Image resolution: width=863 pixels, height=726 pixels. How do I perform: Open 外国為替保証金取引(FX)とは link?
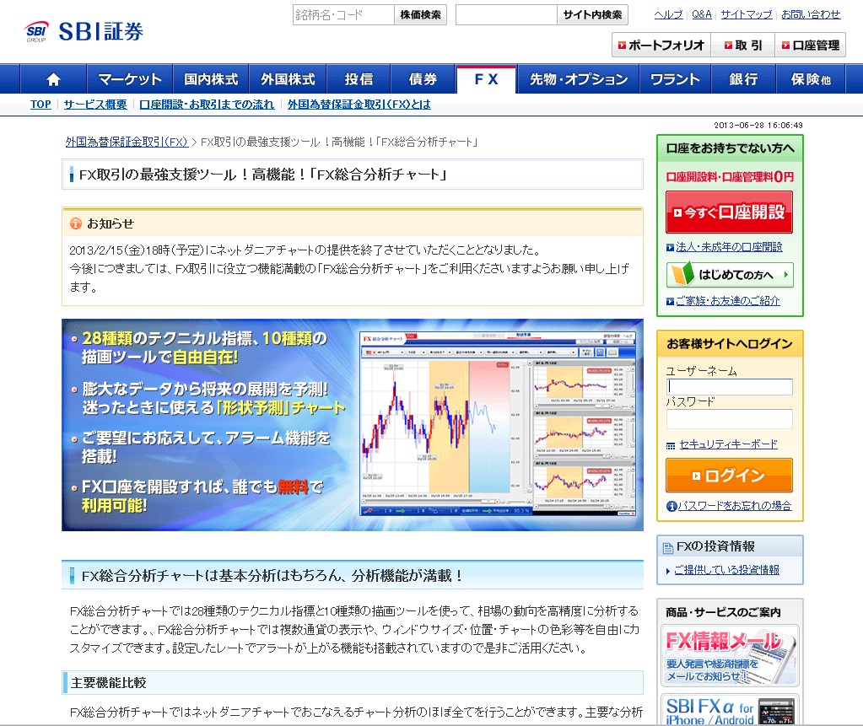click(359, 105)
